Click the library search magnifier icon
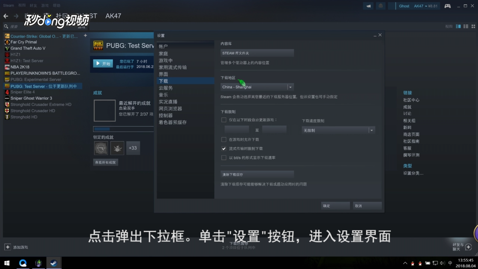 pos(6,26)
